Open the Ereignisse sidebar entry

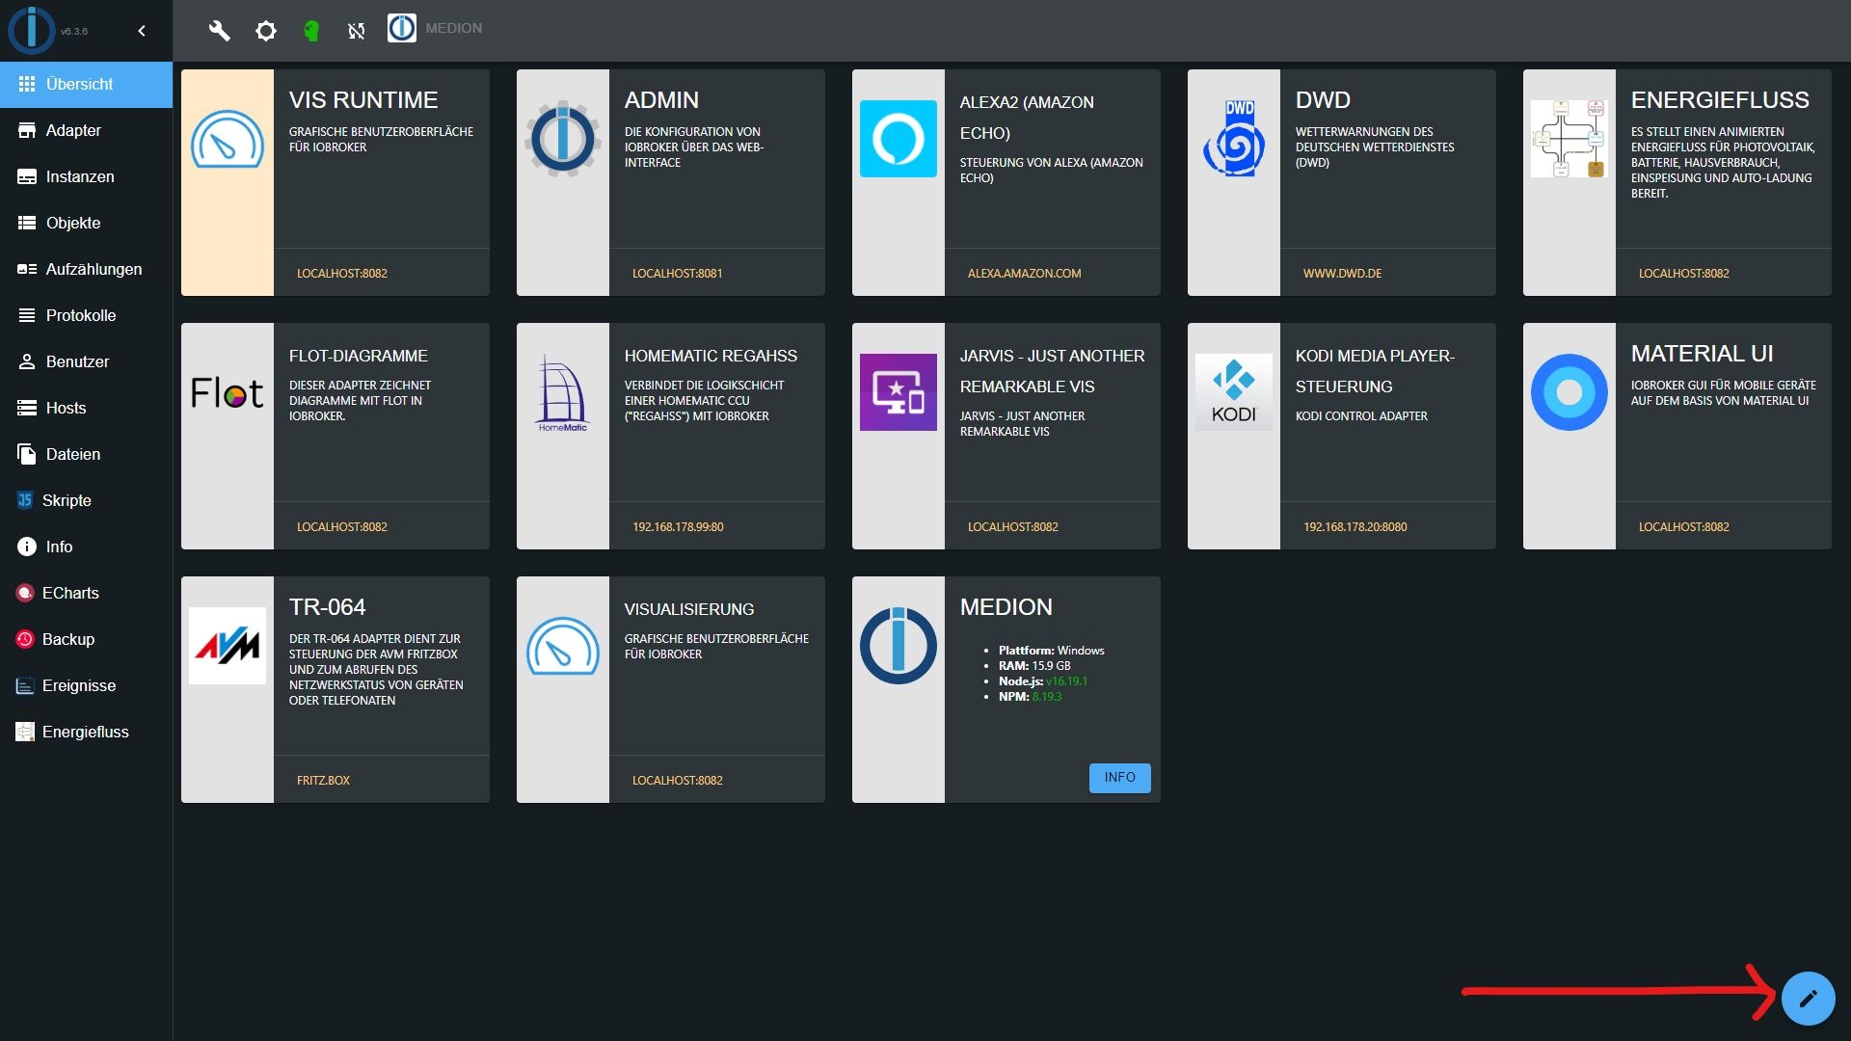point(78,685)
